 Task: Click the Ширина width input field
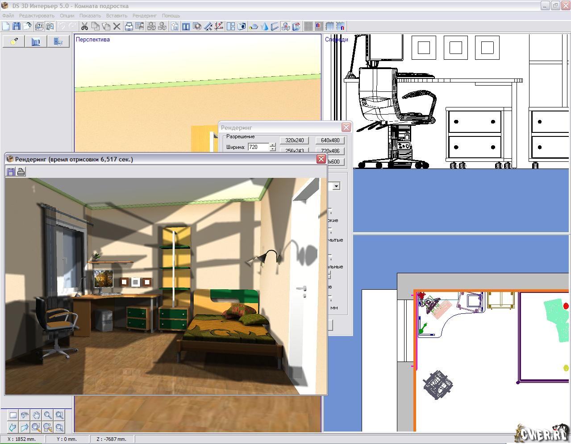(258, 147)
